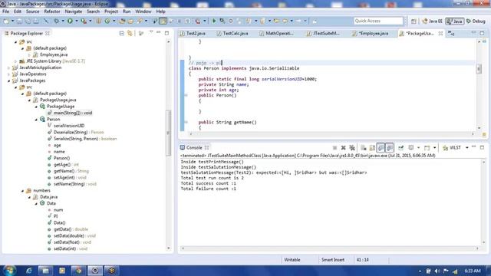The width and height of the screenshot is (491, 276).
Task: Click Clear Console icon
Action: pyautogui.click(x=363, y=148)
